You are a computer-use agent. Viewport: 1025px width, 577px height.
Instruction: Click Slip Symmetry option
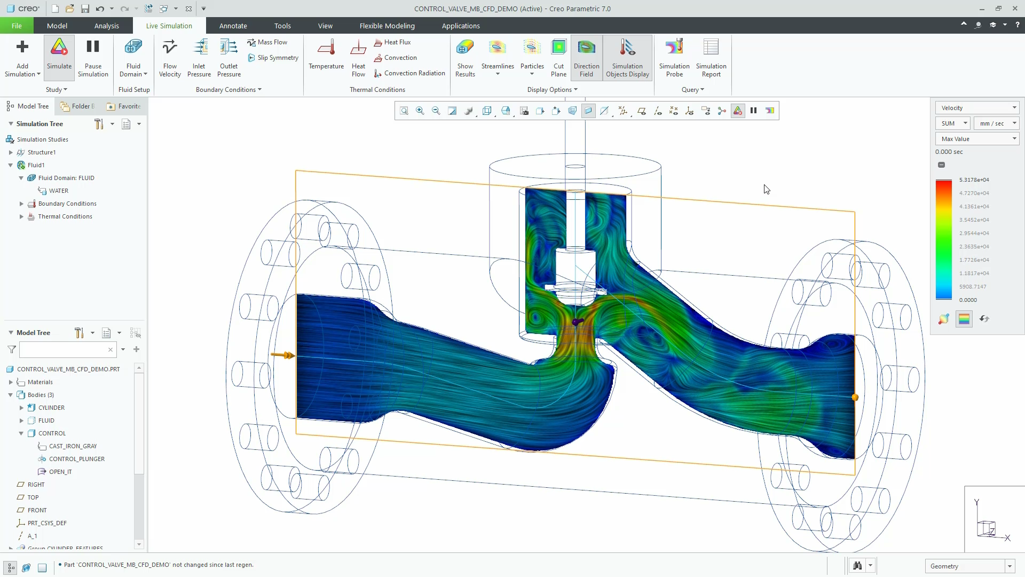click(273, 58)
